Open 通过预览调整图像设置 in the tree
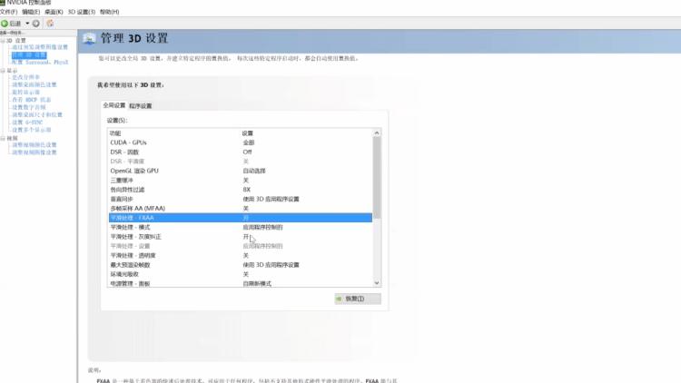Viewport: 681px width, 383px height. pos(40,47)
